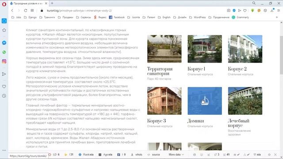
Task: Open Messenger in the sidebar
Action: click(4, 43)
